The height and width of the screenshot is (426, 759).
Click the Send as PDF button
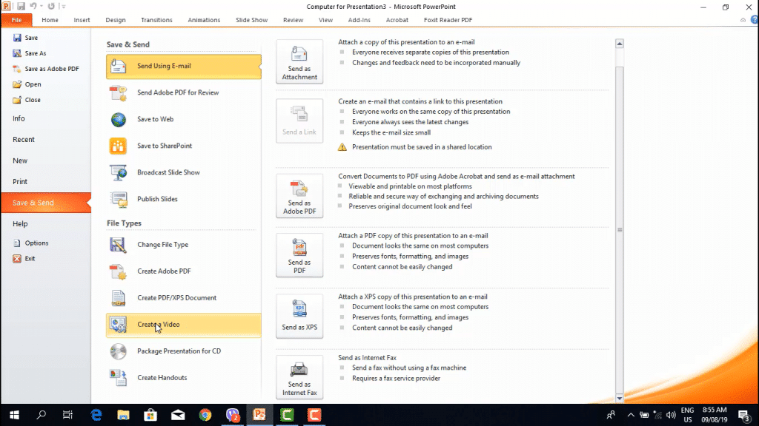click(x=299, y=255)
